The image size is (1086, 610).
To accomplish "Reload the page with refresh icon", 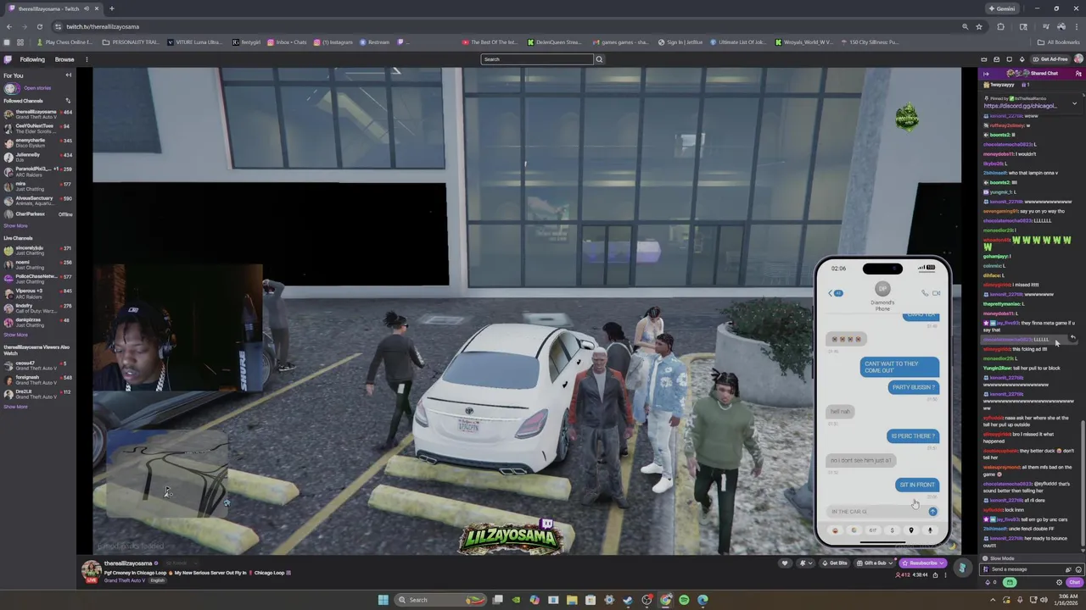I will tap(39, 26).
